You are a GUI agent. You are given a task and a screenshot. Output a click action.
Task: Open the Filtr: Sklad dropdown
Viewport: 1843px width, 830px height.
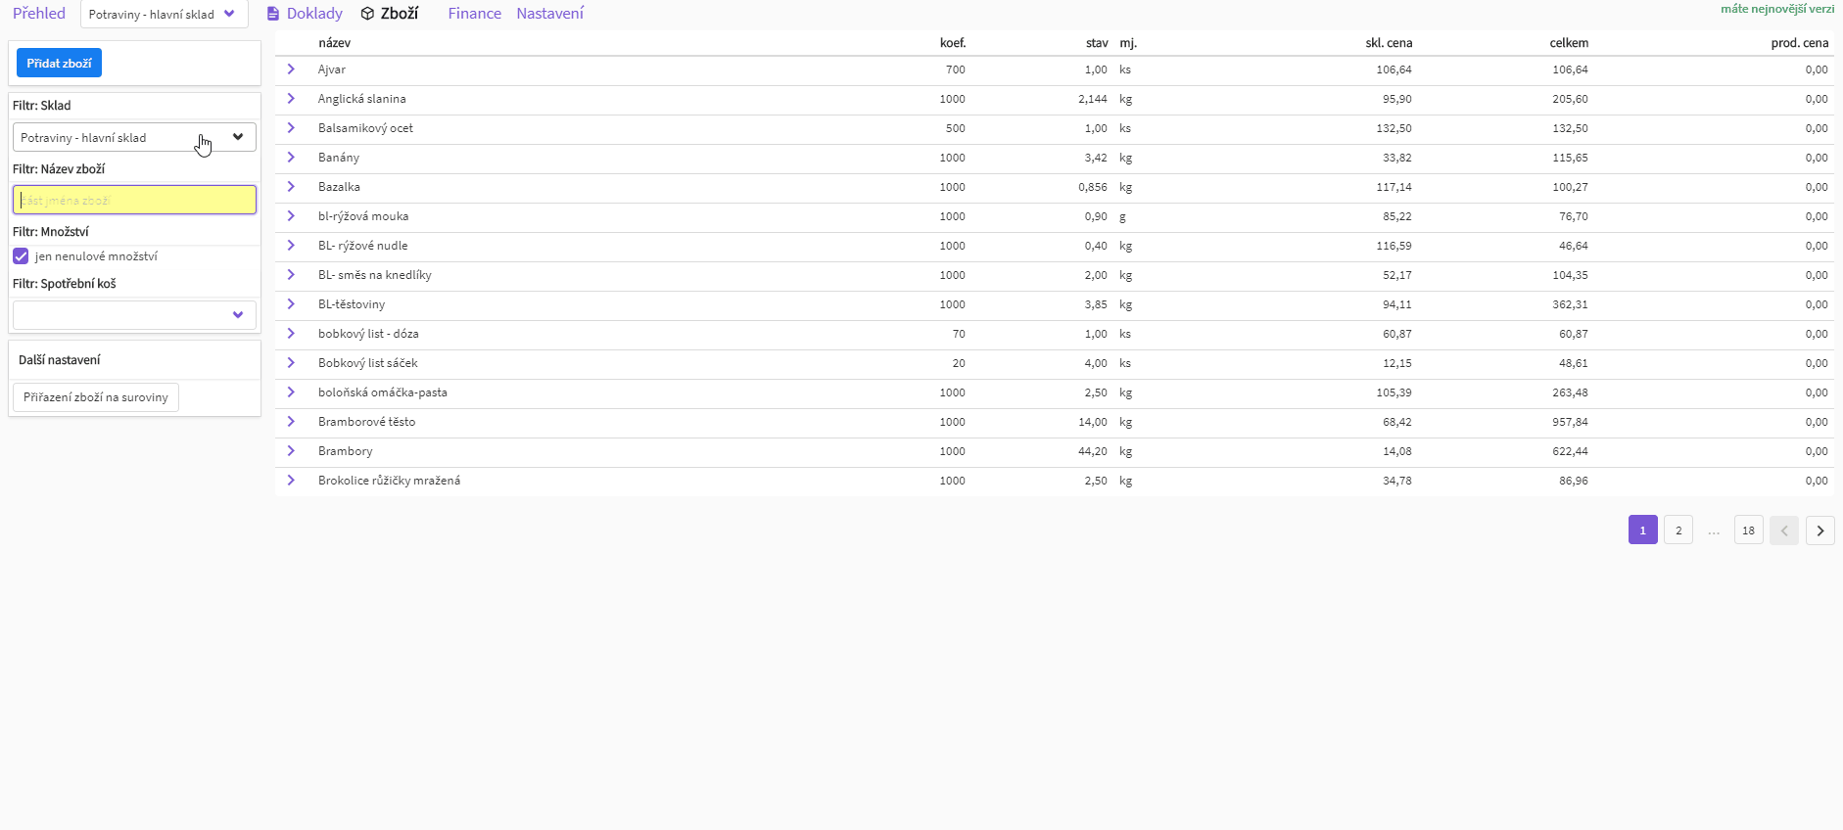click(x=134, y=138)
